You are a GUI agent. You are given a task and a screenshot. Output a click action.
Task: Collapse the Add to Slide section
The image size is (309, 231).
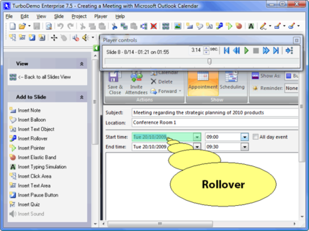(82, 97)
